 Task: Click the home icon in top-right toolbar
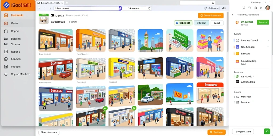(250, 8)
